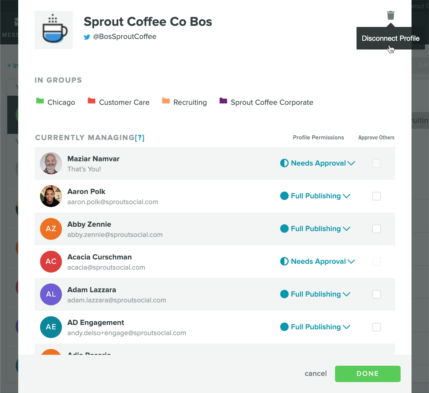The image size is (429, 393).
Task: Click the cancel link
Action: (315, 374)
